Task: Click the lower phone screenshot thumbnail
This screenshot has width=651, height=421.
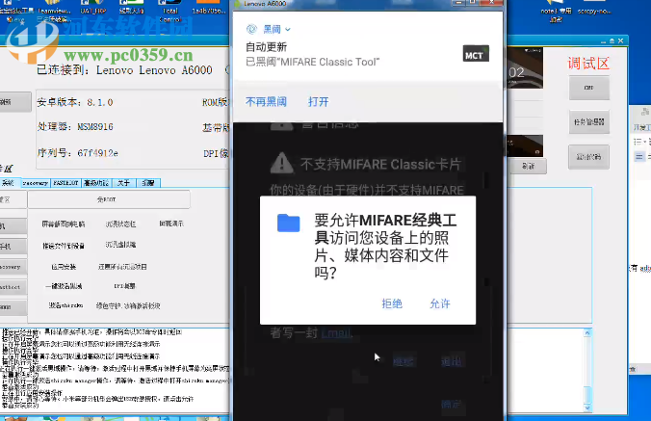Action: point(525,146)
